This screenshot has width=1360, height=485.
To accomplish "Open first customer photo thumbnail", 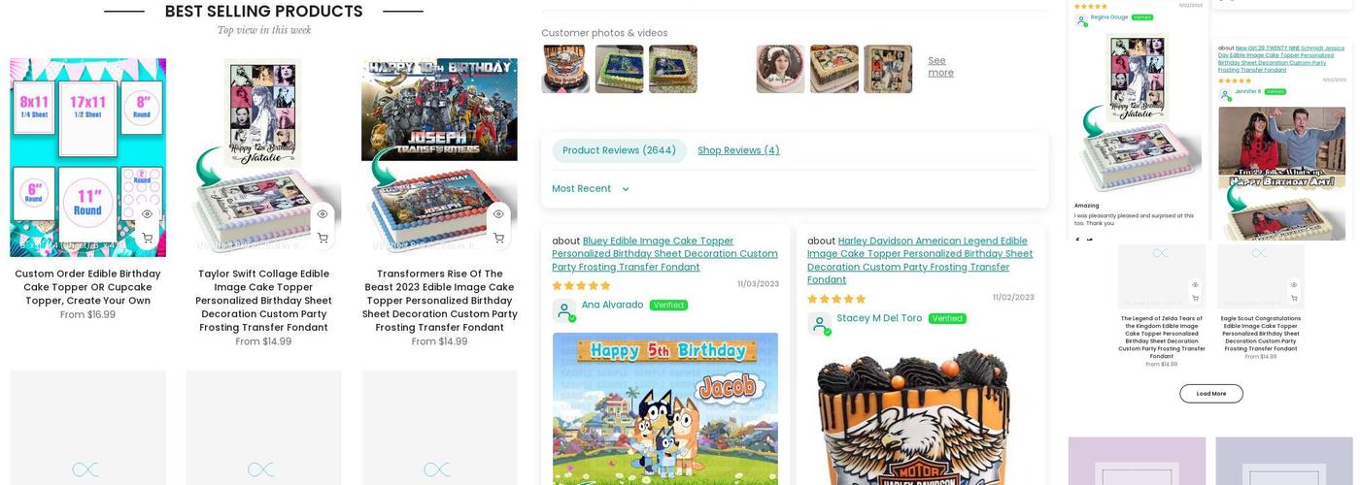I will 565,69.
